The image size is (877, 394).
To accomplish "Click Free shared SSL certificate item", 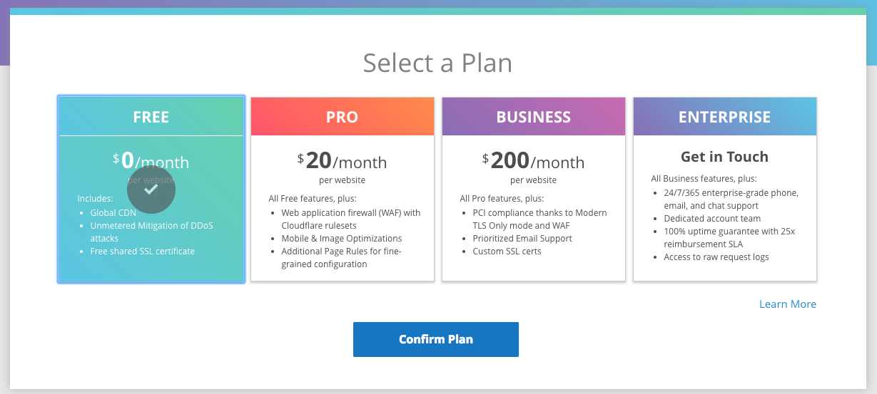I will 142,252.
